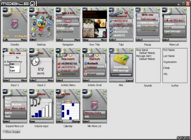This screenshot has width=191, height=140.
Task: Click the View softkey in Row Title preview
Action: coord(85,40)
